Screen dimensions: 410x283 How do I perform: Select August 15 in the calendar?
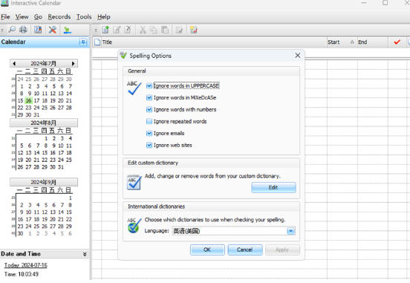[x=45, y=153]
